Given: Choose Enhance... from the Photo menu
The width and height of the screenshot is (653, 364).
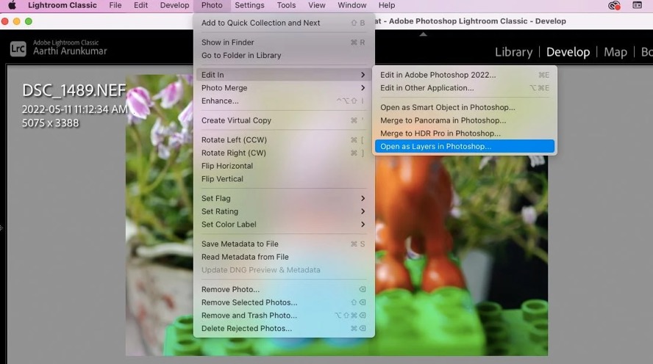Looking at the screenshot, I should click(283, 101).
